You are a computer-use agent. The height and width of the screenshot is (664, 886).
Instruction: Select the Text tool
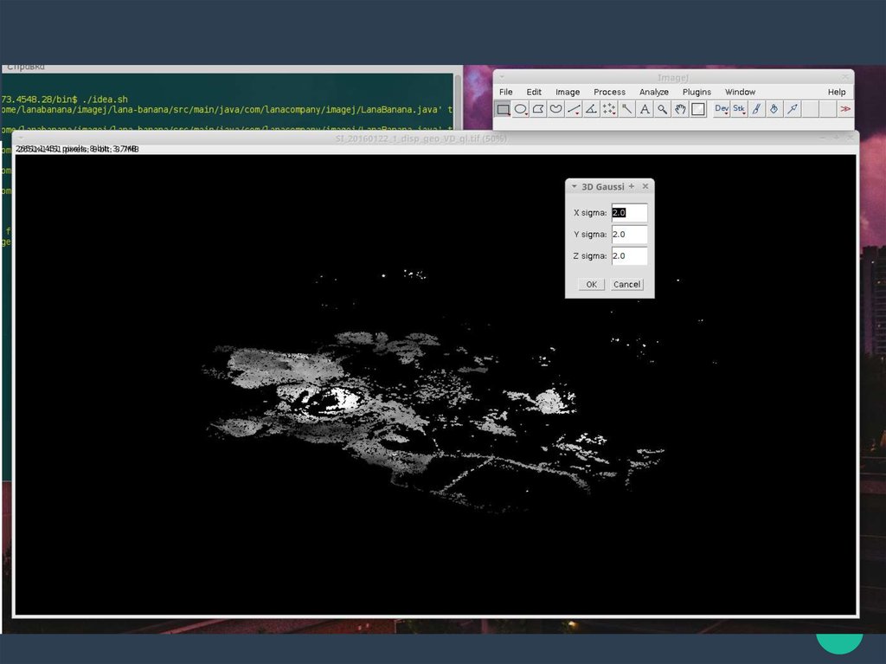[645, 109]
